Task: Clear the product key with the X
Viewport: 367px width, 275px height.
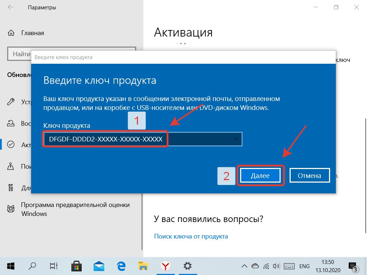Action: click(x=235, y=139)
